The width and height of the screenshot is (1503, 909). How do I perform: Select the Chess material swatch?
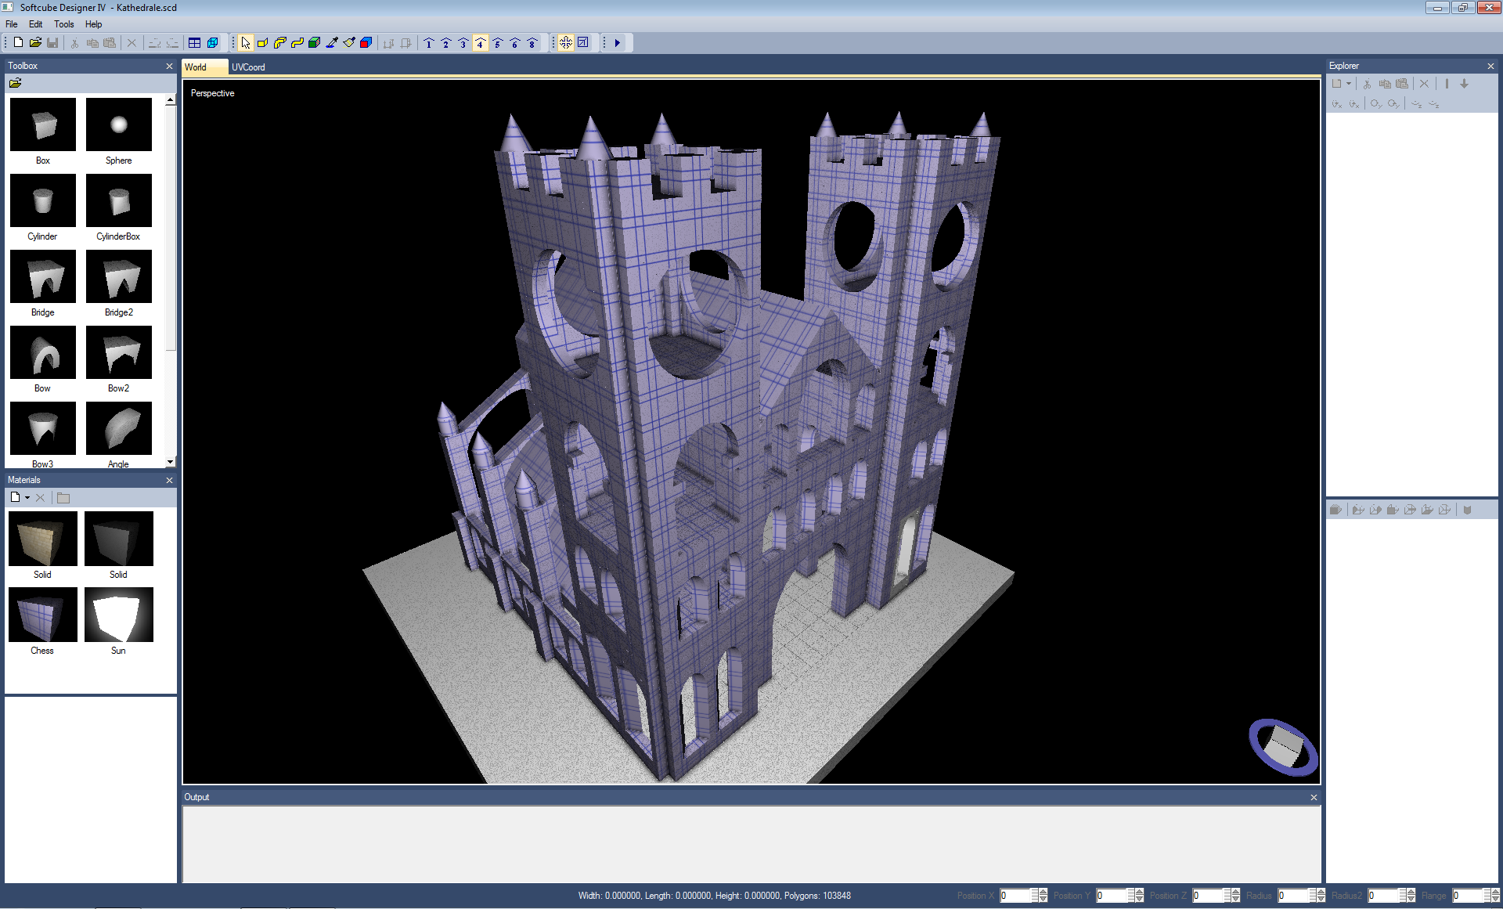click(x=42, y=615)
